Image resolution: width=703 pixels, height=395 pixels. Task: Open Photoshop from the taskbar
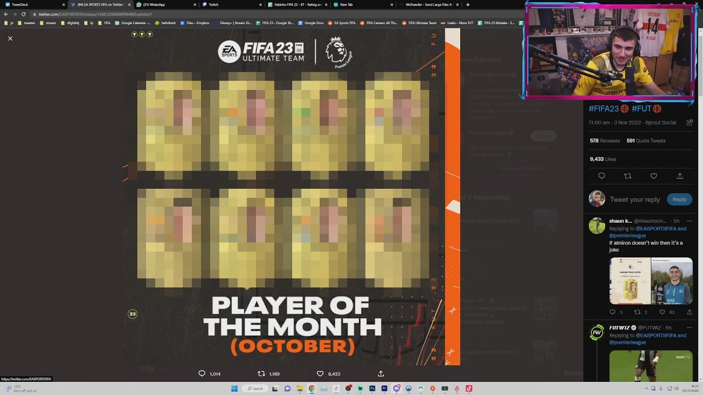coord(372,388)
